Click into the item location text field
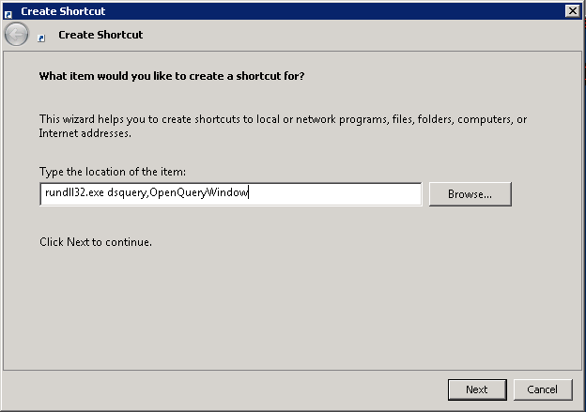 click(x=329, y=193)
